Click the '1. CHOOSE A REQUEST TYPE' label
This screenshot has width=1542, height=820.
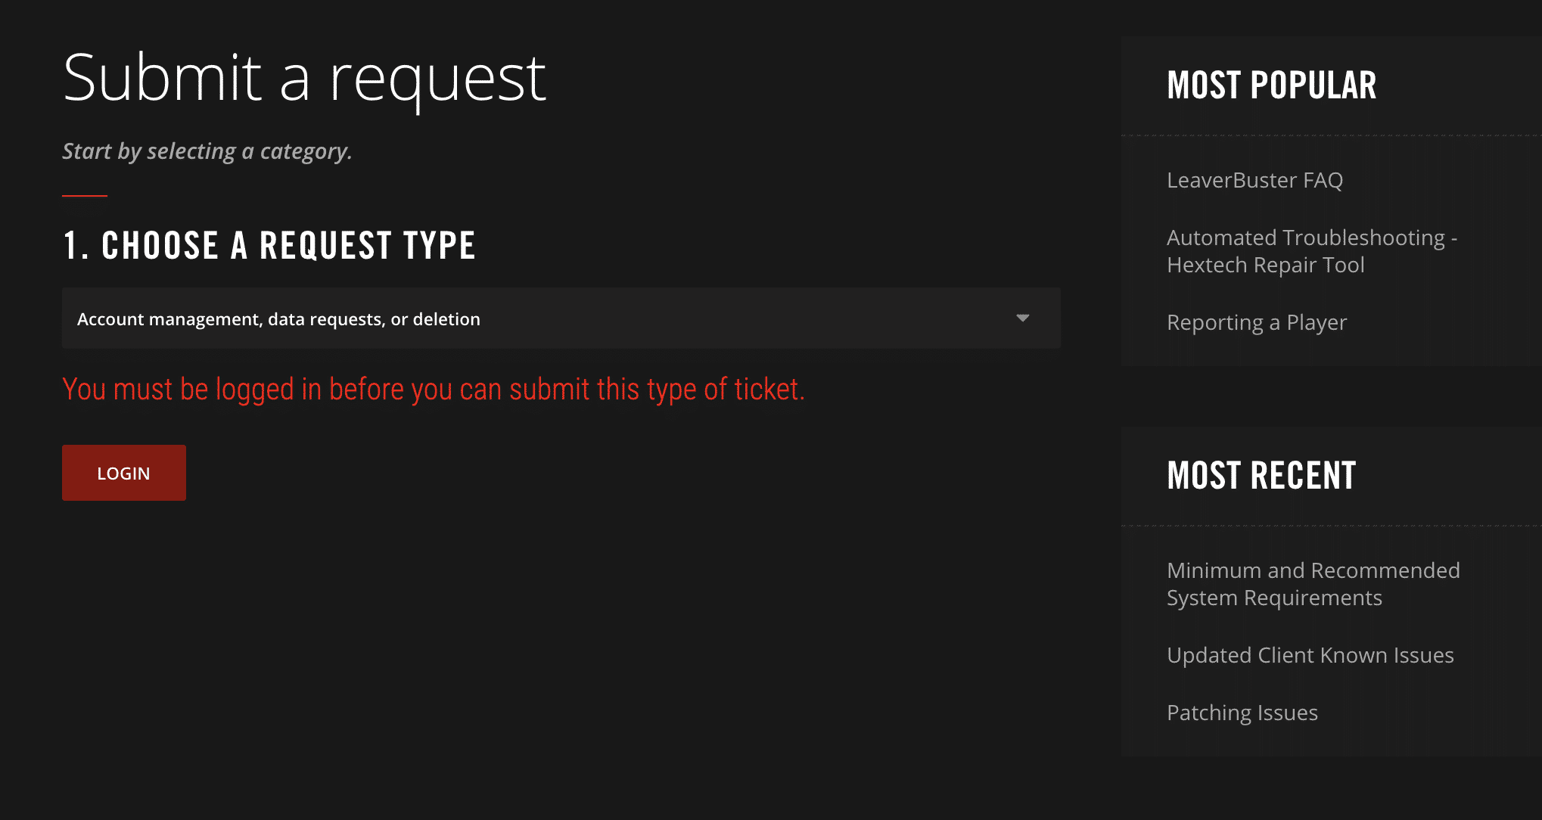pos(269,245)
